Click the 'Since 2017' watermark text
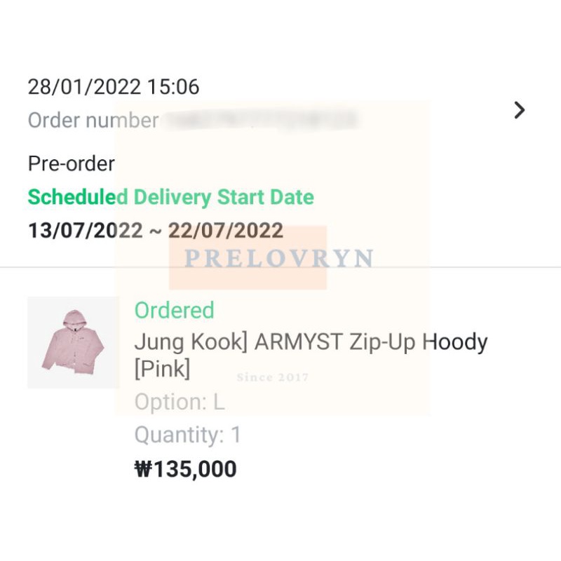The height and width of the screenshot is (561, 561). [272, 377]
